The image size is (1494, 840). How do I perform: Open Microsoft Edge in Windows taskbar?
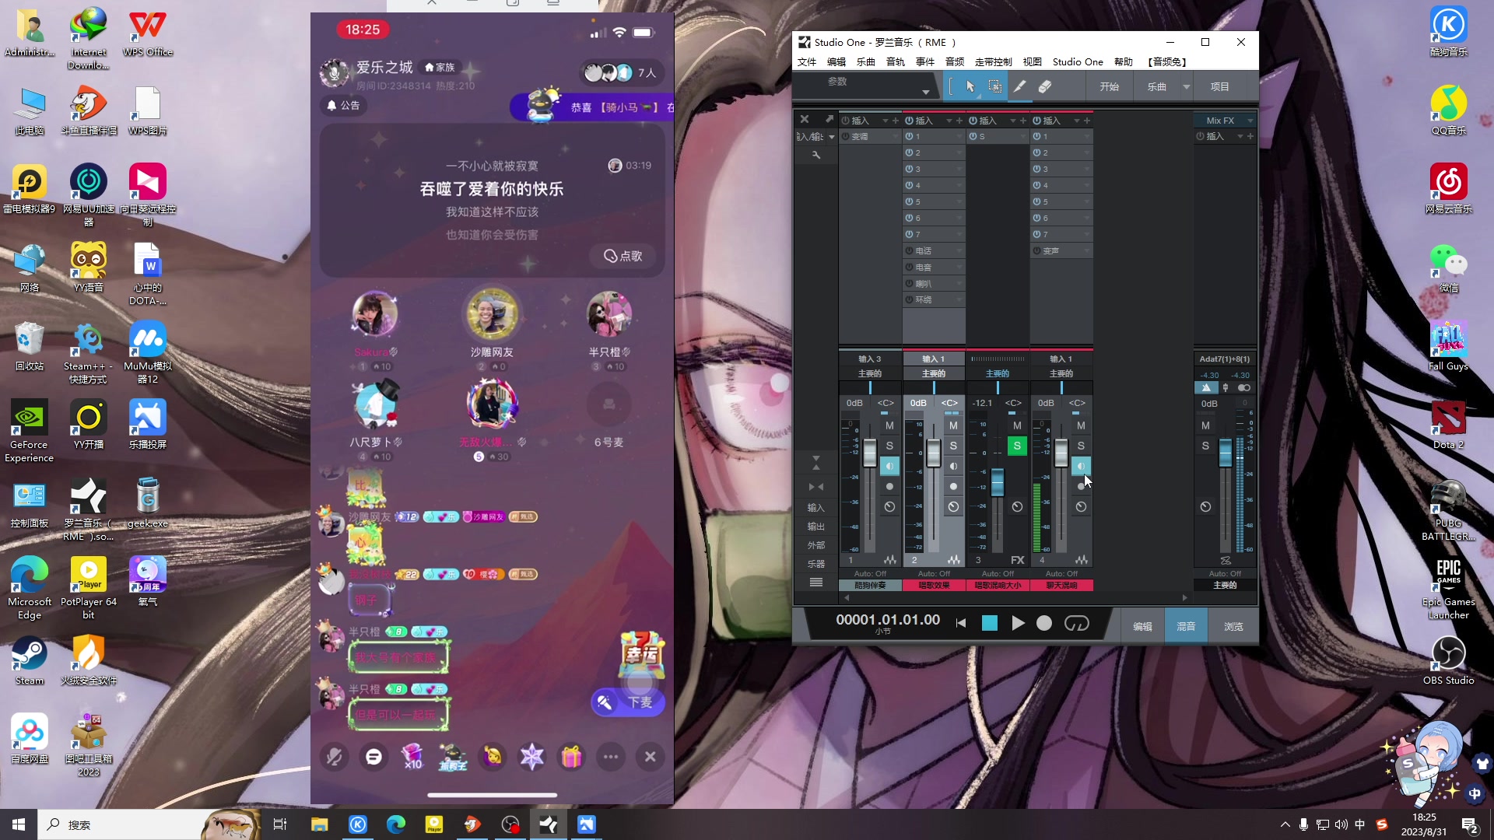click(x=396, y=824)
